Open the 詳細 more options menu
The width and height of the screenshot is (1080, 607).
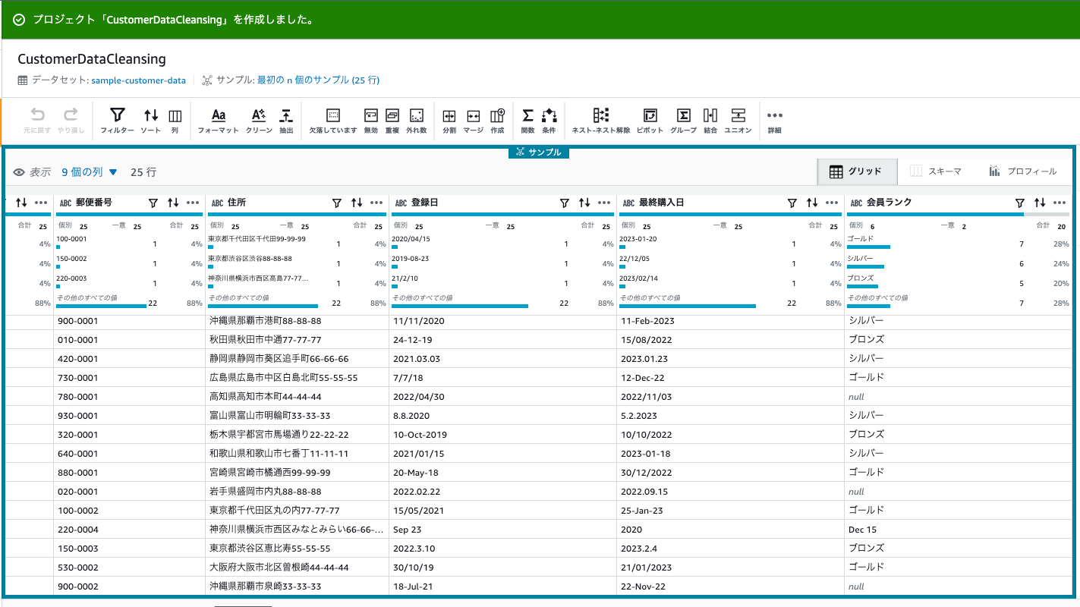coord(774,121)
